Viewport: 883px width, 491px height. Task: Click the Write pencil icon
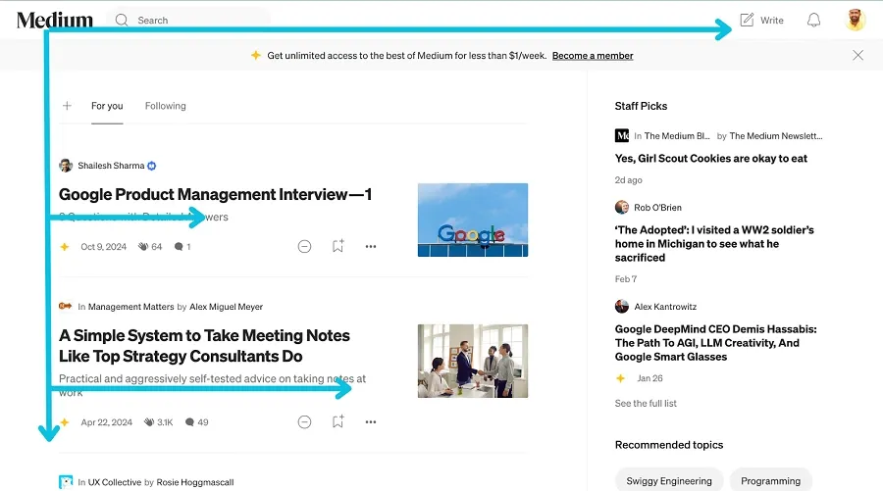tap(748, 20)
